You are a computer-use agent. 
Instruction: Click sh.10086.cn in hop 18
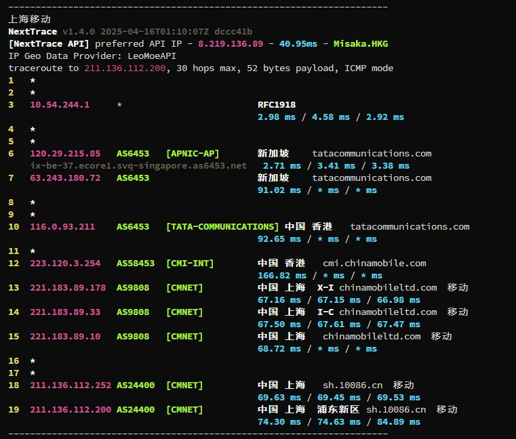point(353,385)
